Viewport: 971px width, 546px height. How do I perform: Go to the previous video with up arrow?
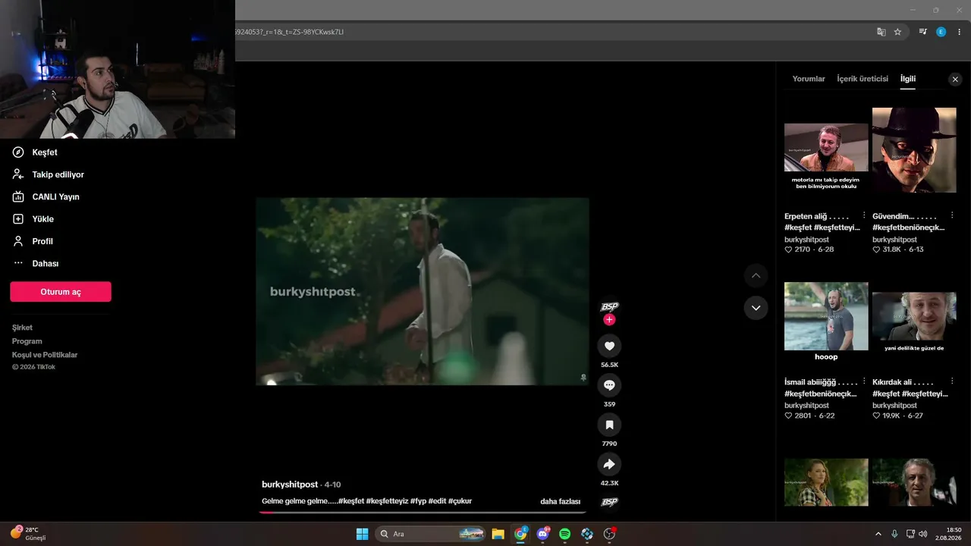[756, 275]
